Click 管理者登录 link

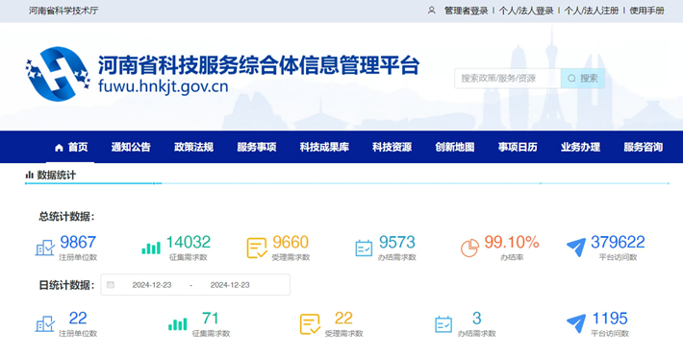point(467,11)
